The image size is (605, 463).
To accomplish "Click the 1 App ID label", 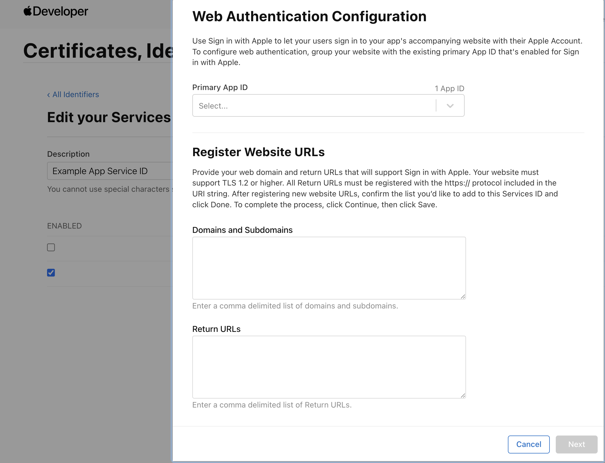I will tap(449, 88).
